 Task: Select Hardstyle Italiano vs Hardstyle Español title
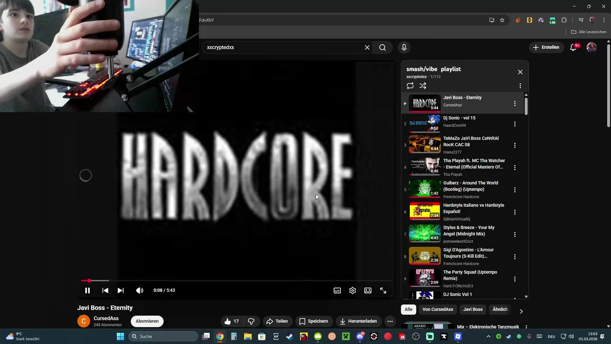click(x=474, y=208)
